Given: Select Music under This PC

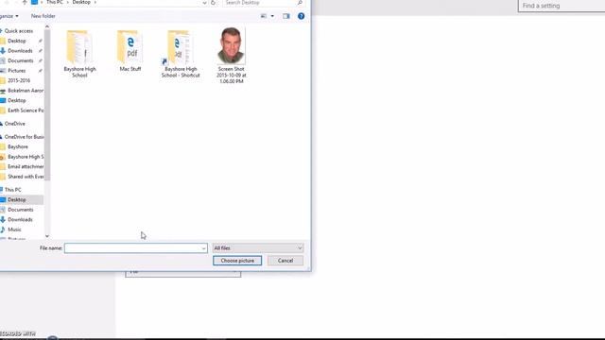Looking at the screenshot, I should pyautogui.click(x=14, y=229).
